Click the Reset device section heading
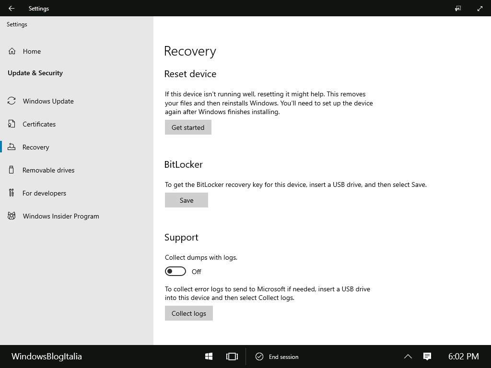The height and width of the screenshot is (368, 491). 190,74
